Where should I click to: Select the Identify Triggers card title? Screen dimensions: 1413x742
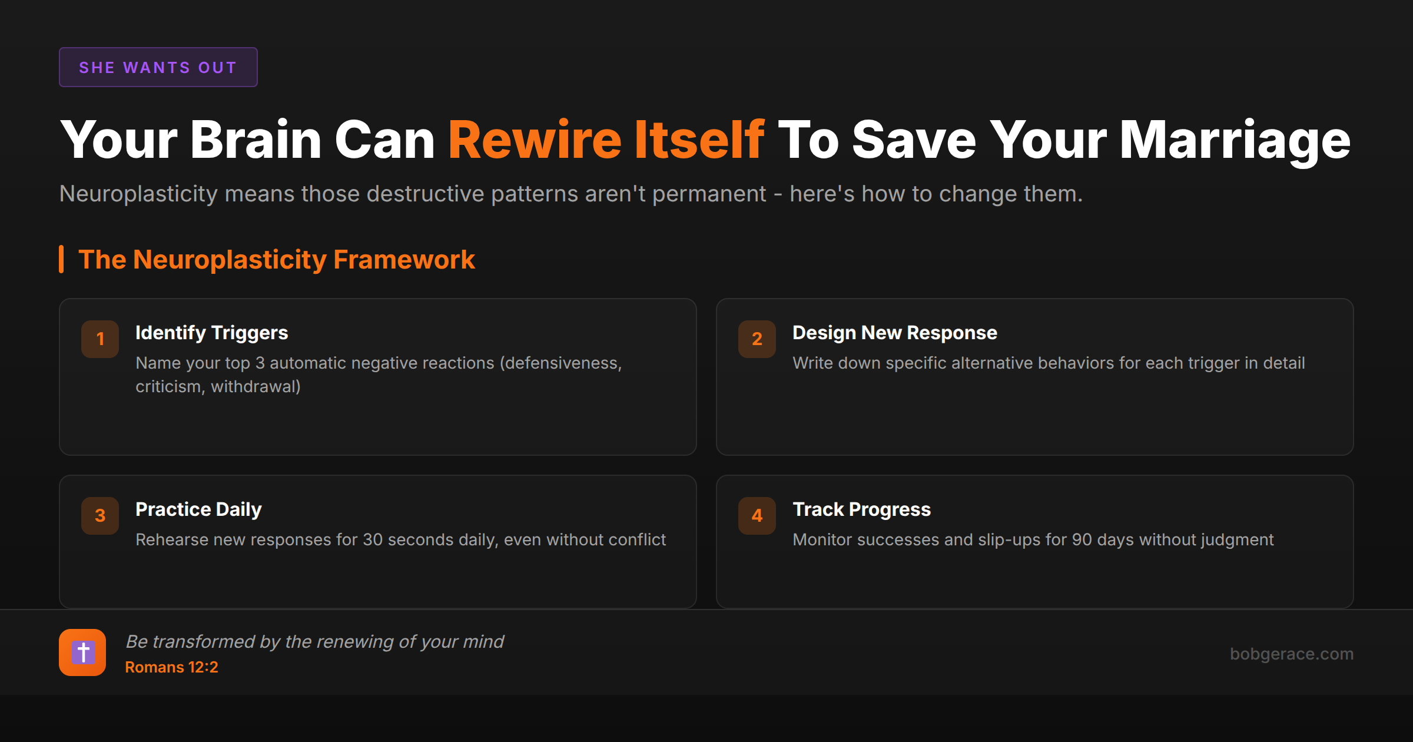211,333
